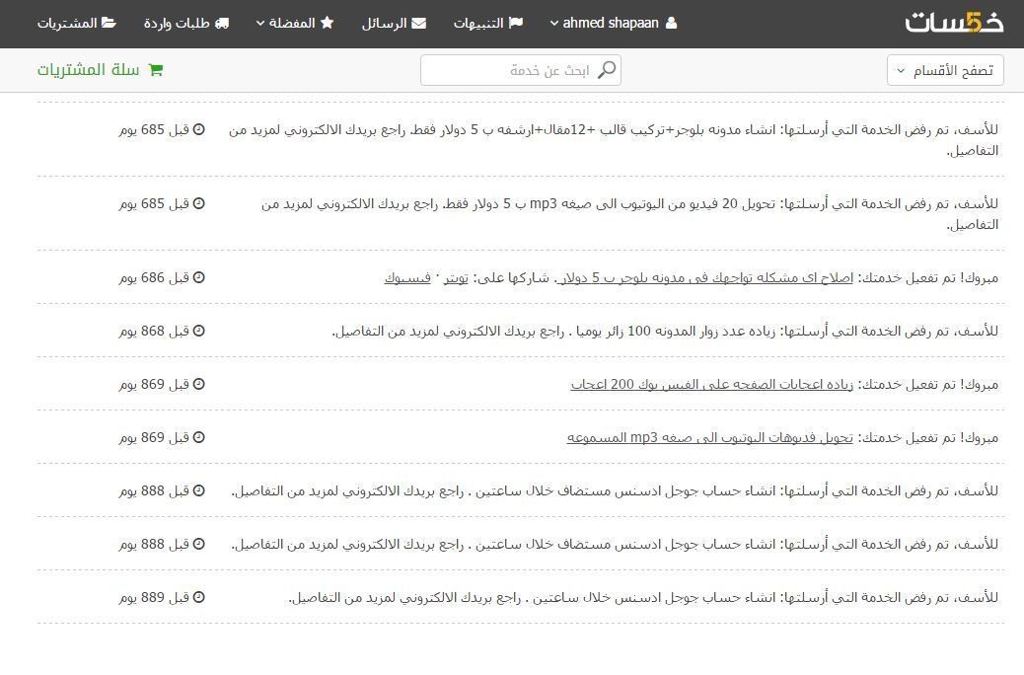The height and width of the screenshot is (675, 1024).
Task: Open the اصلاح اى مشكله blogger service link
Action: click(x=707, y=277)
